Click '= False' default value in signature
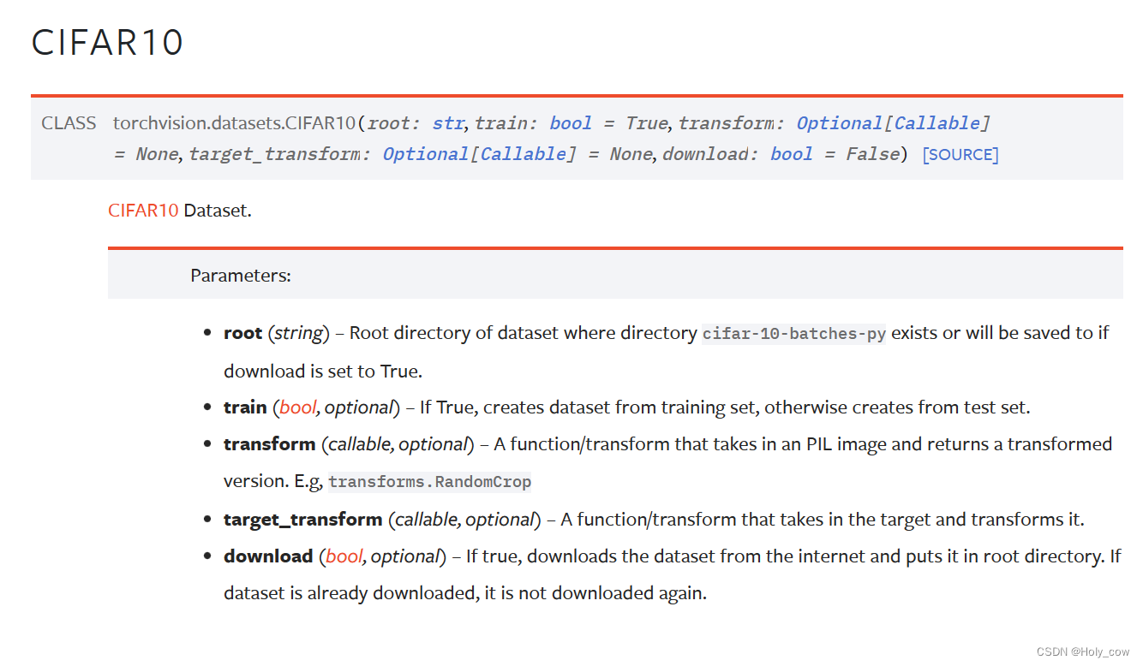The width and height of the screenshot is (1143, 666). pyautogui.click(x=862, y=154)
